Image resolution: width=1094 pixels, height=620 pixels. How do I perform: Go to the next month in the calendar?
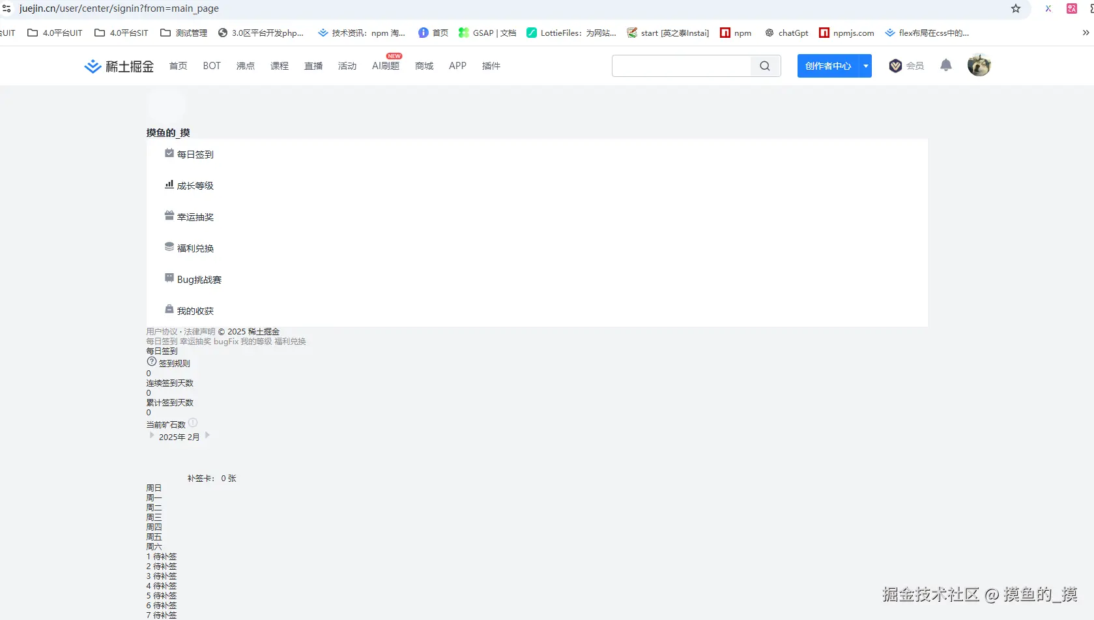207,435
